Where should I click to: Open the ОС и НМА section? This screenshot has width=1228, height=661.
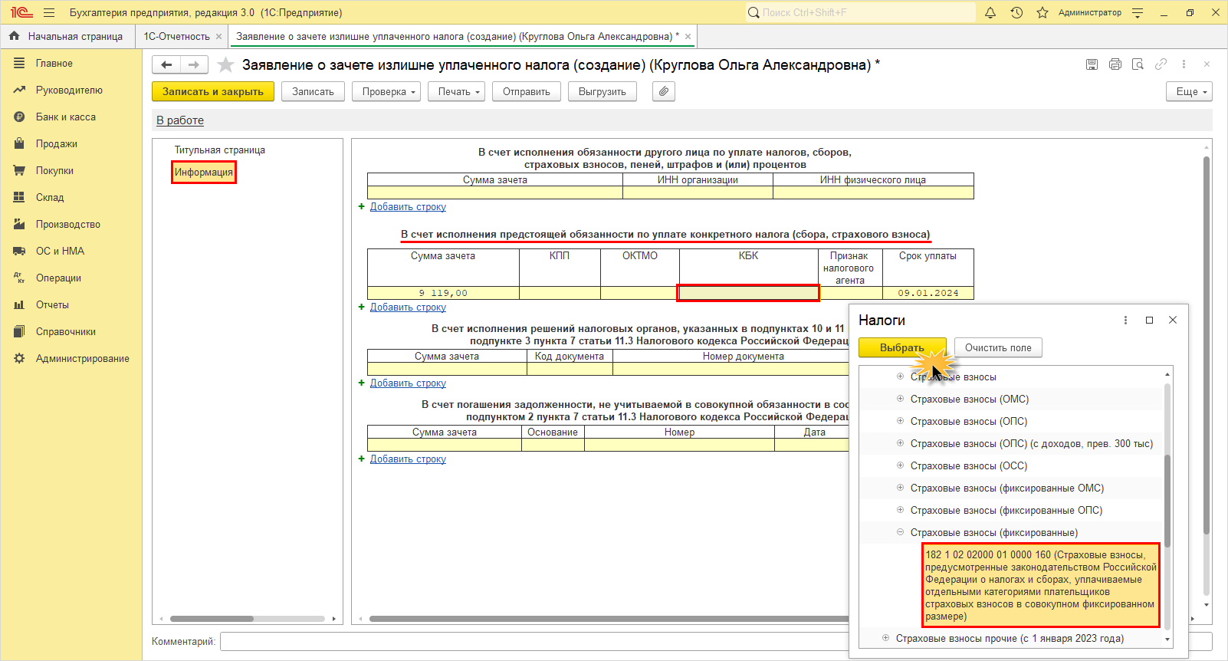tap(60, 252)
